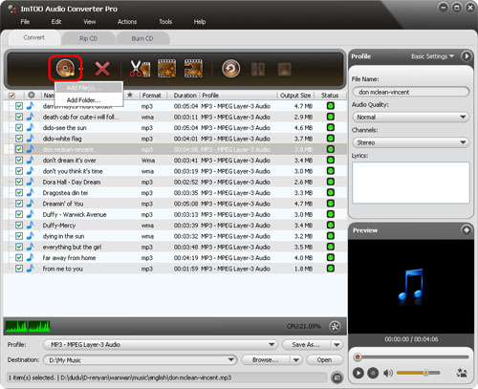The width and height of the screenshot is (478, 389).
Task: Click the Browse... button
Action: pos(266,360)
